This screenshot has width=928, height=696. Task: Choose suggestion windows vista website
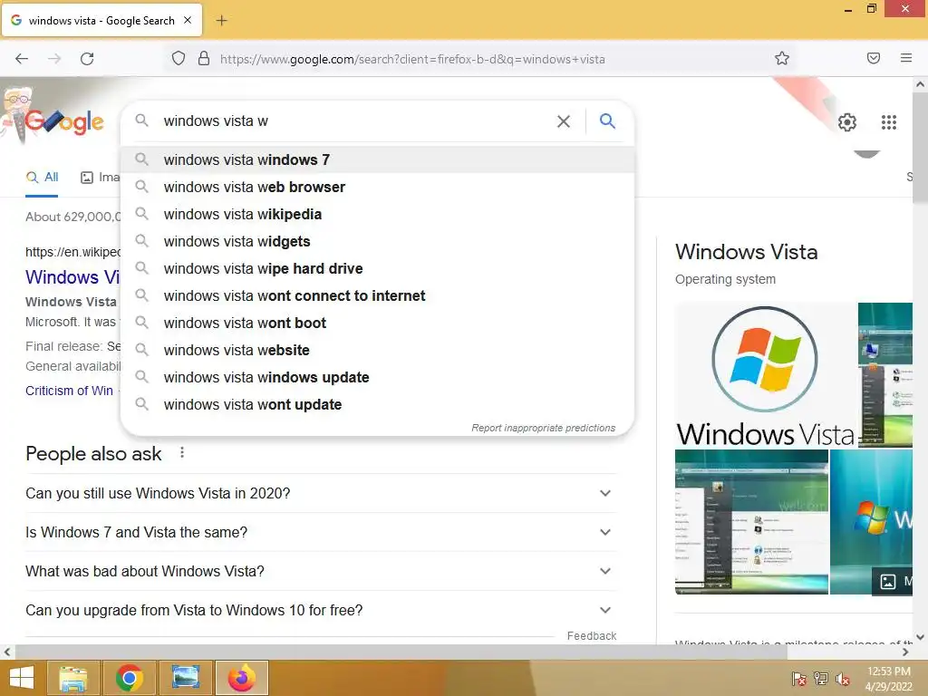[377, 351]
